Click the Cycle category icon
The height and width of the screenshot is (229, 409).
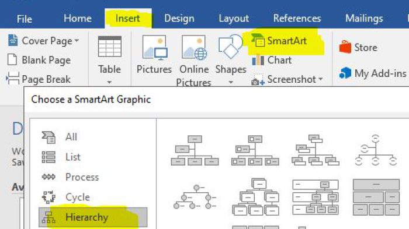(48, 197)
